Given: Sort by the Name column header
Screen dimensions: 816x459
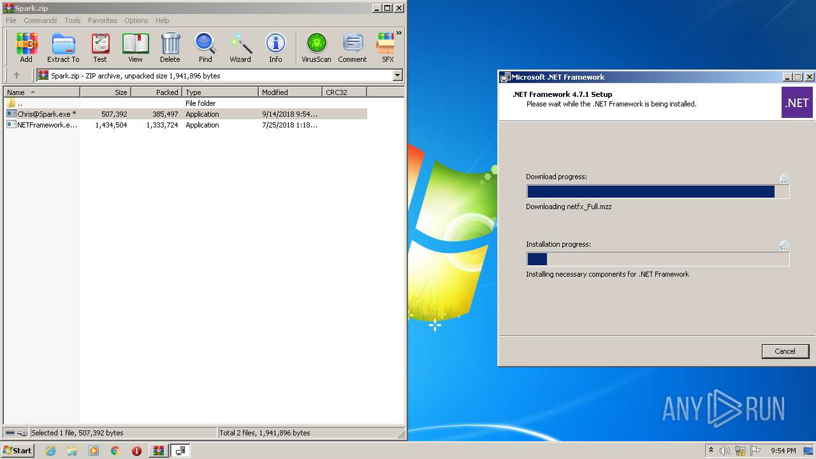Looking at the screenshot, I should (42, 92).
